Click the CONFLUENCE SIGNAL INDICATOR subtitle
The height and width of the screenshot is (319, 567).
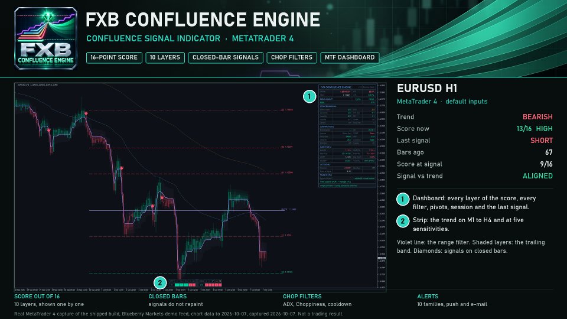pos(154,38)
